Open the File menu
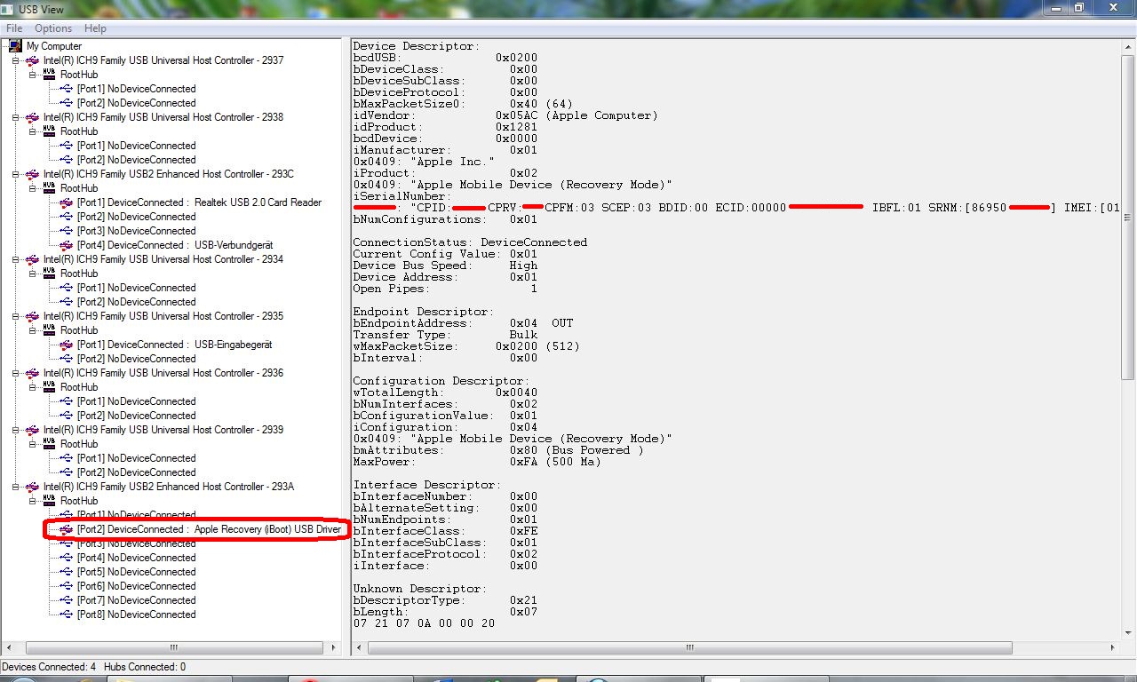Image resolution: width=1137 pixels, height=682 pixels. tap(14, 28)
